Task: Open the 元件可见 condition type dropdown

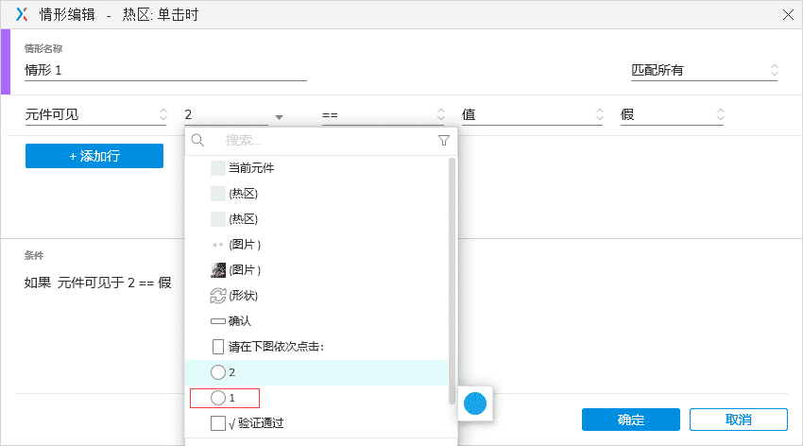Action: point(96,114)
